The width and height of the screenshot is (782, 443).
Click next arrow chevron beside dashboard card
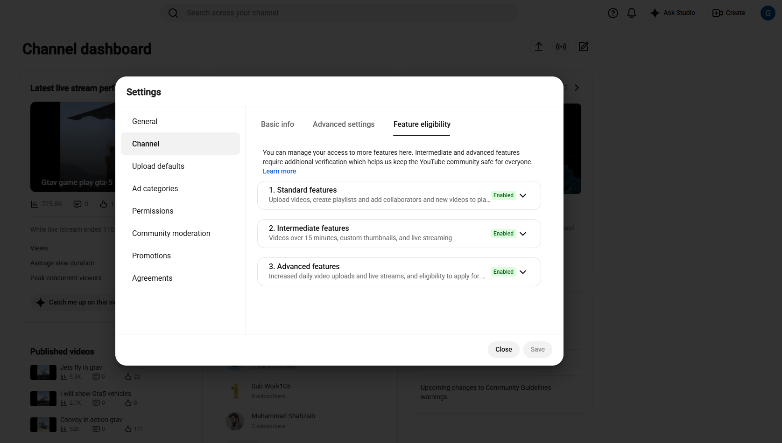click(x=577, y=88)
